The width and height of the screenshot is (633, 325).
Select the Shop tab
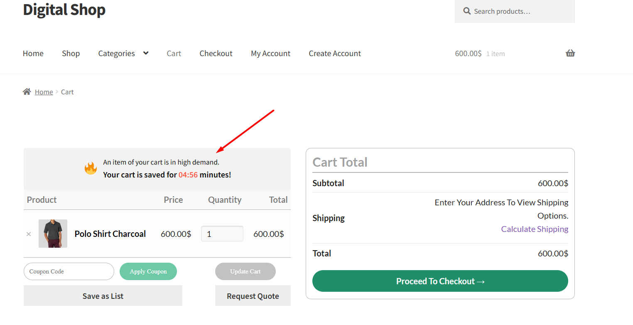[71, 53]
